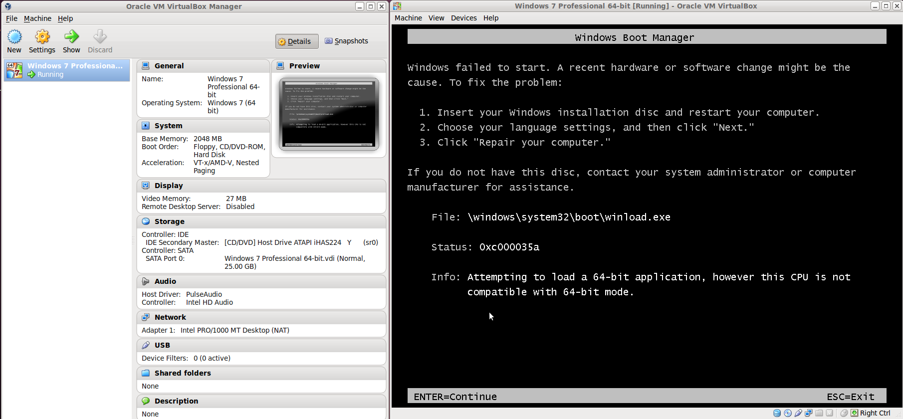903x419 pixels.
Task: Open File menu in VirtualBox Manager
Action: (x=11, y=18)
